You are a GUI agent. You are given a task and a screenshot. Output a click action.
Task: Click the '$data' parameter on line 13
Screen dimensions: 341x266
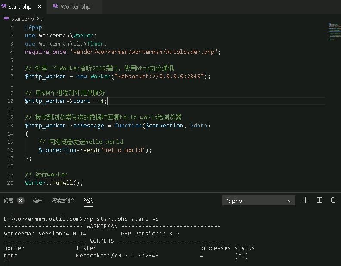tap(198, 126)
